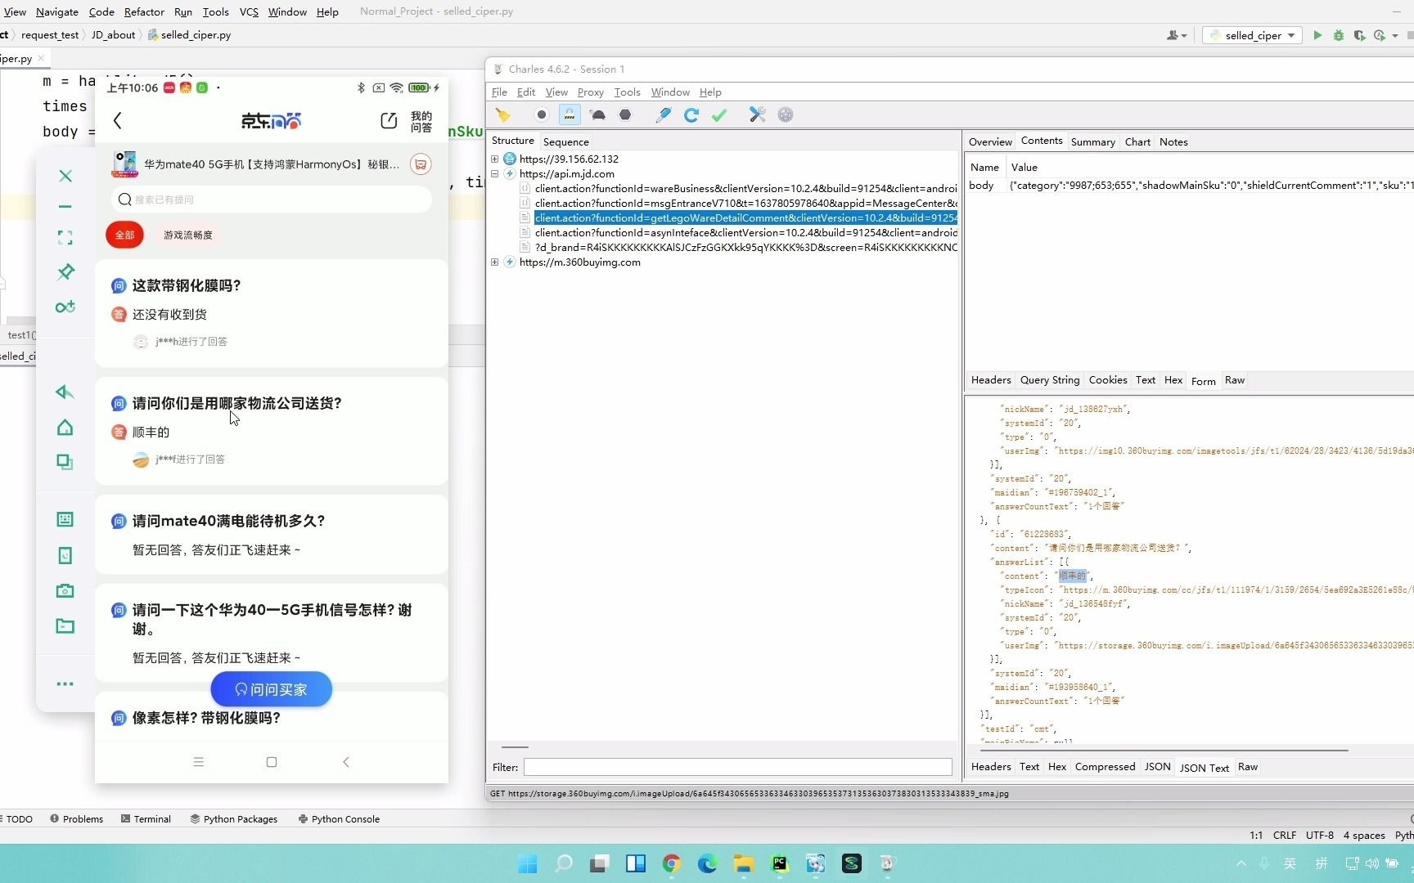Viewport: 1414px width, 883px height.
Task: Open the Summary tab in Charles
Action: tap(1092, 141)
